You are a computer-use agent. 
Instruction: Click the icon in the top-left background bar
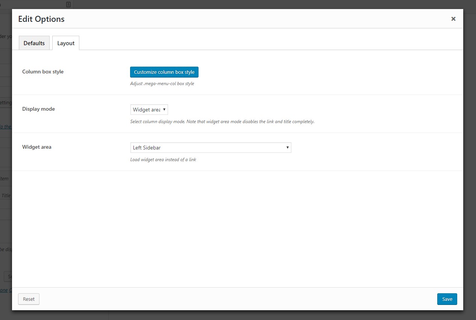(68, 5)
